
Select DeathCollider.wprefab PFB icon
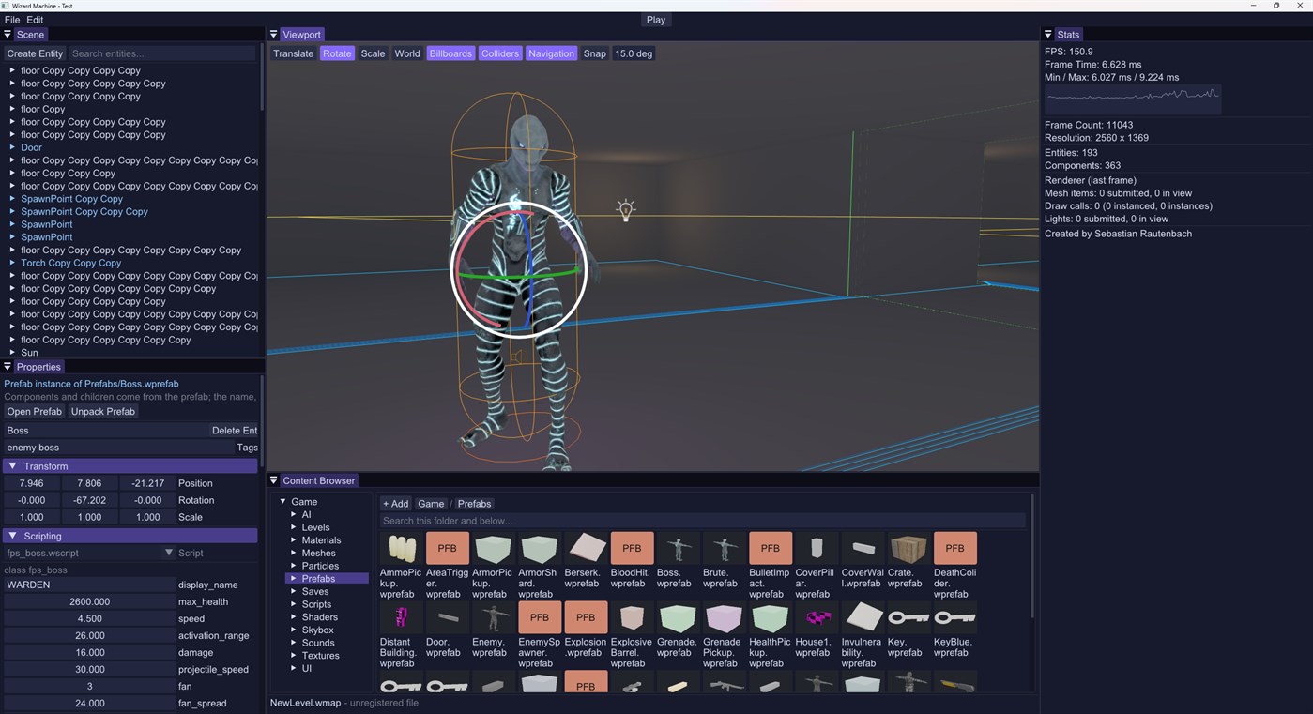954,549
